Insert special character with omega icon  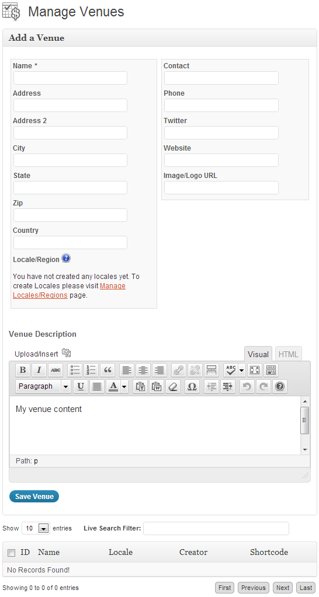point(192,386)
